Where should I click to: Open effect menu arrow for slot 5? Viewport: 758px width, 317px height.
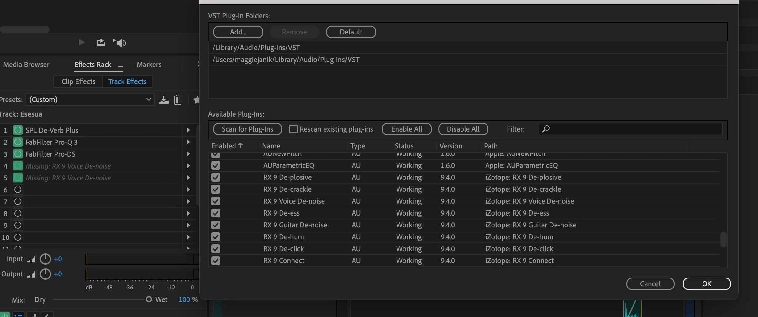(188, 178)
